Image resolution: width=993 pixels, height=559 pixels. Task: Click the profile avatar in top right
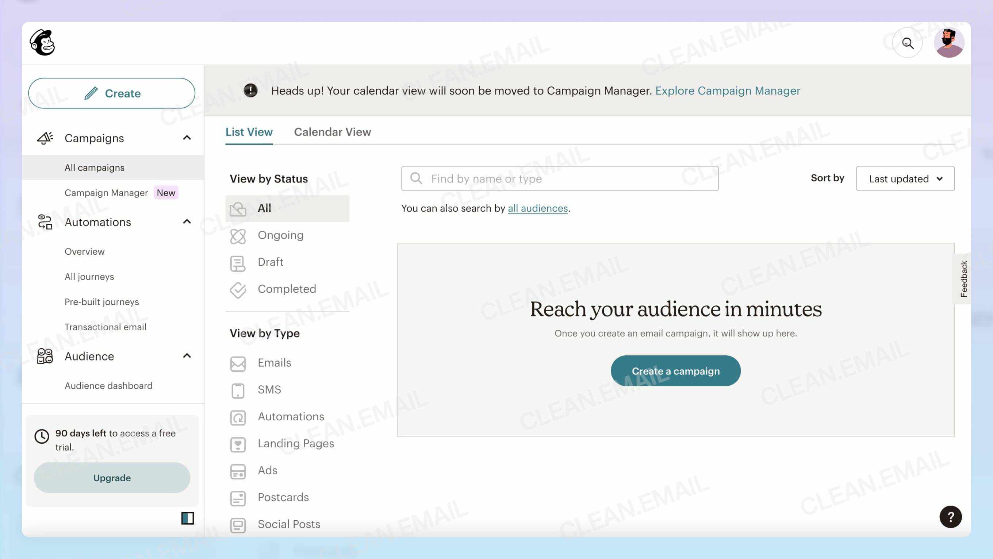950,42
